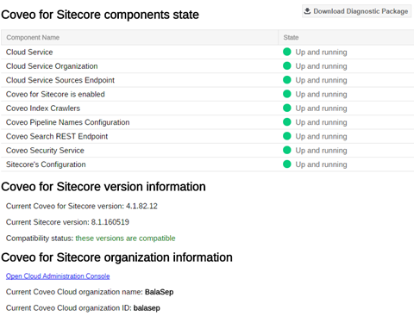Click green status dot for Cloud Service Sources Endpoint
414x316 pixels.
pyautogui.click(x=287, y=80)
